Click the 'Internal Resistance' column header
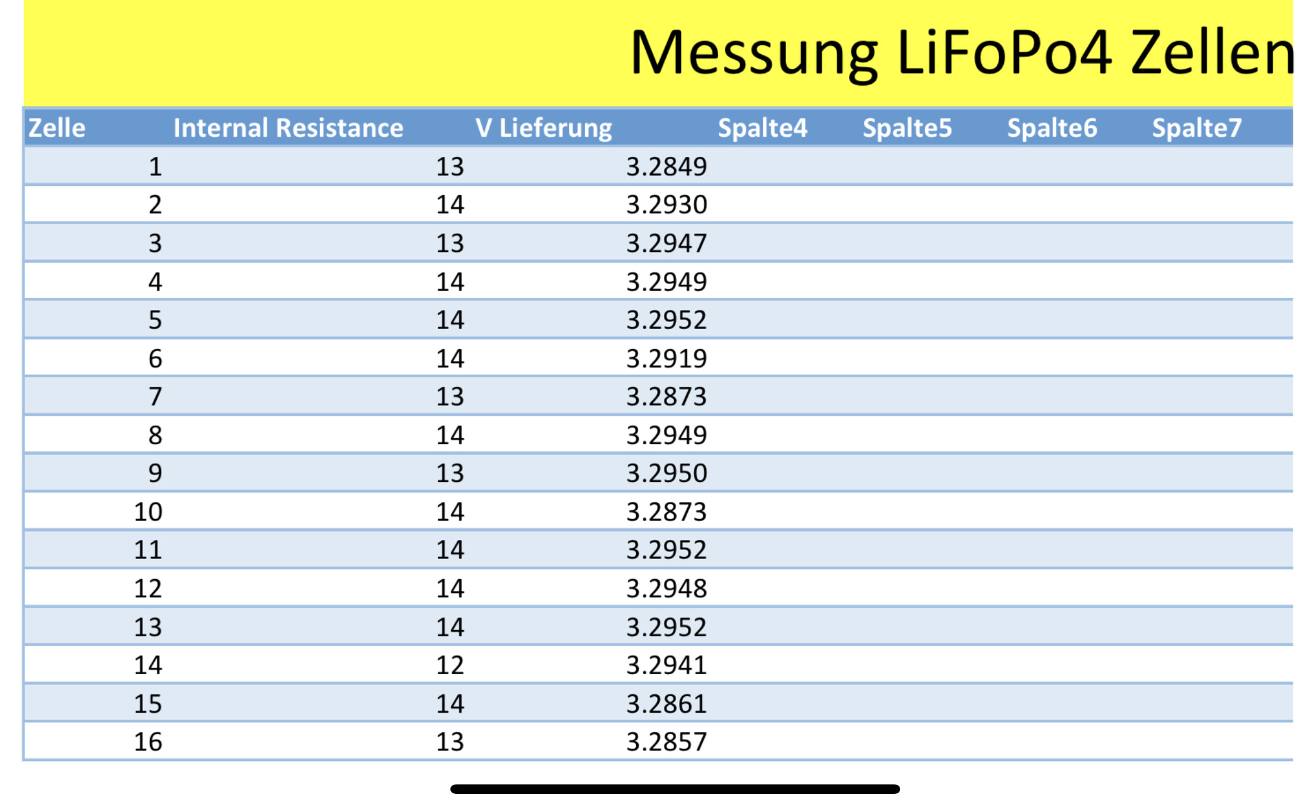 coord(289,128)
